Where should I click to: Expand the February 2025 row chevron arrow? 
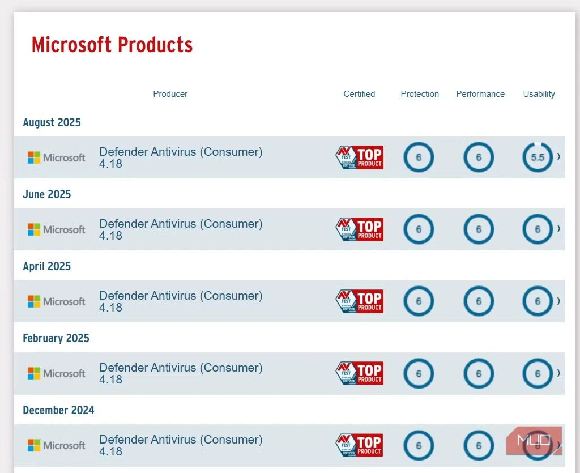coord(558,373)
